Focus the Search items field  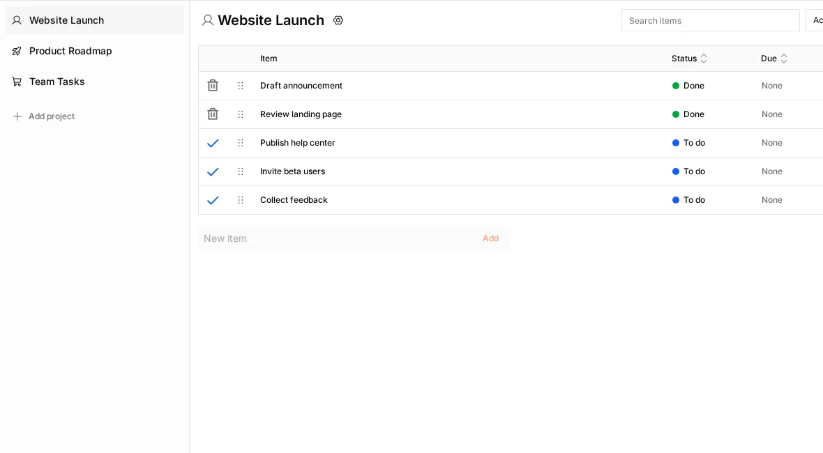[710, 20]
